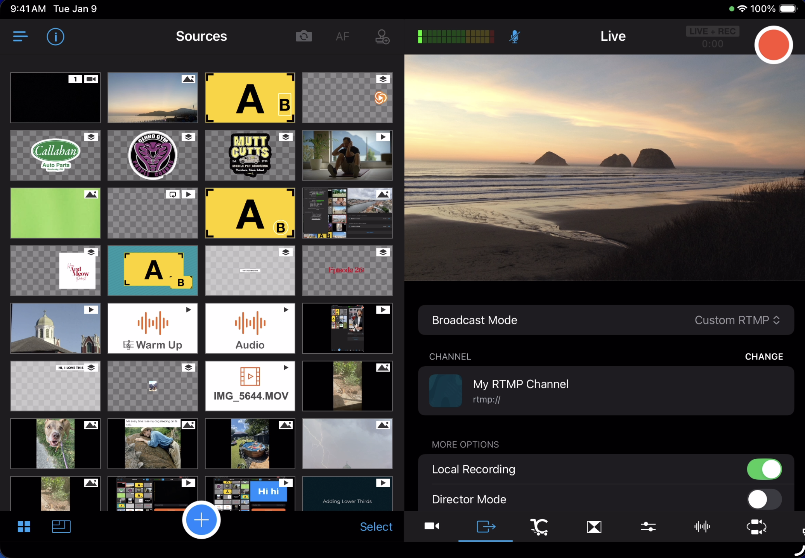The height and width of the screenshot is (558, 805).
Task: Open Broadcast Mode Custom RTMP dropdown
Action: tap(737, 320)
